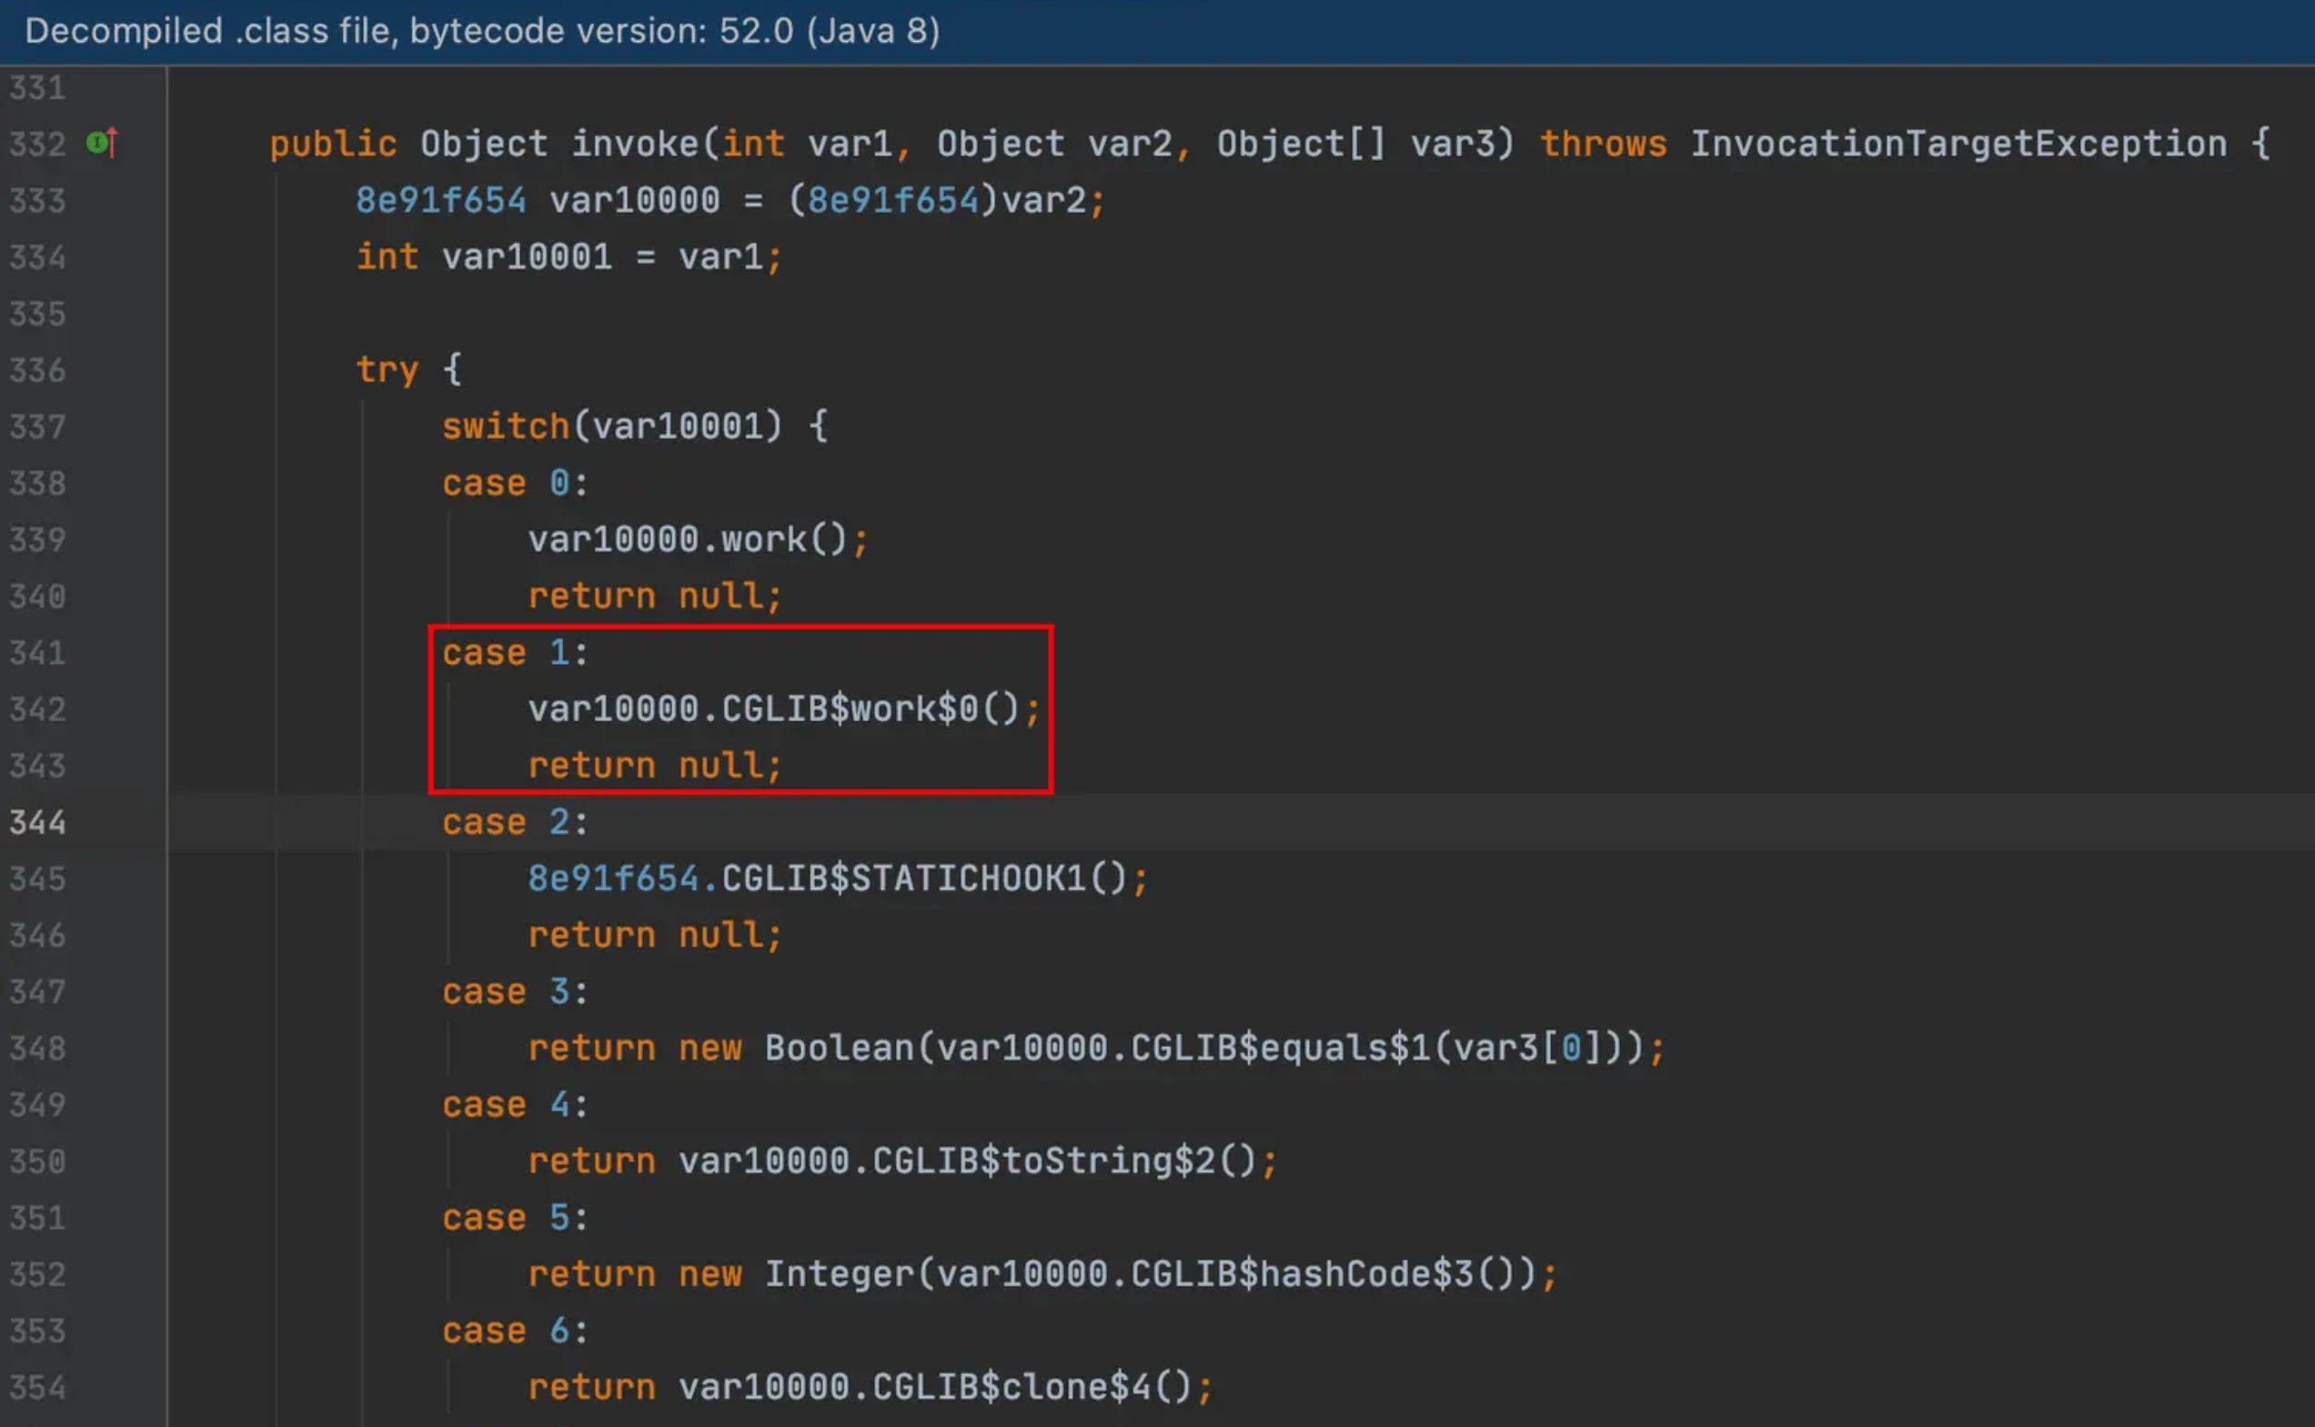
Task: Click the 'public' keyword on line 332
Action: pyautogui.click(x=333, y=145)
